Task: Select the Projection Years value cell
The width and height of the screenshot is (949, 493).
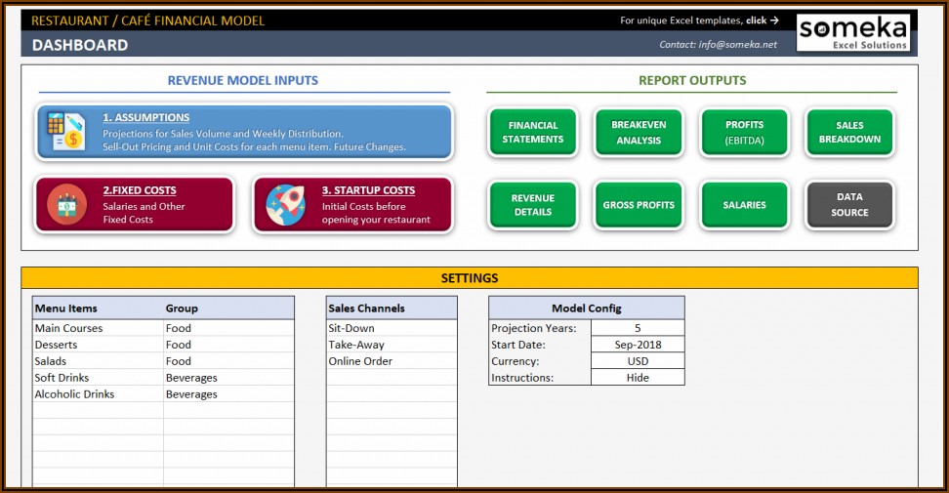Action: pos(638,328)
